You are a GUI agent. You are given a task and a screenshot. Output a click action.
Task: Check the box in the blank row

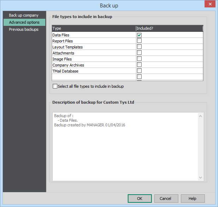click(x=139, y=76)
